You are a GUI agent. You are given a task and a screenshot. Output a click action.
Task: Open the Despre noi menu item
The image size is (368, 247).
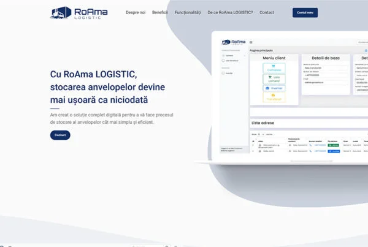tap(136, 12)
